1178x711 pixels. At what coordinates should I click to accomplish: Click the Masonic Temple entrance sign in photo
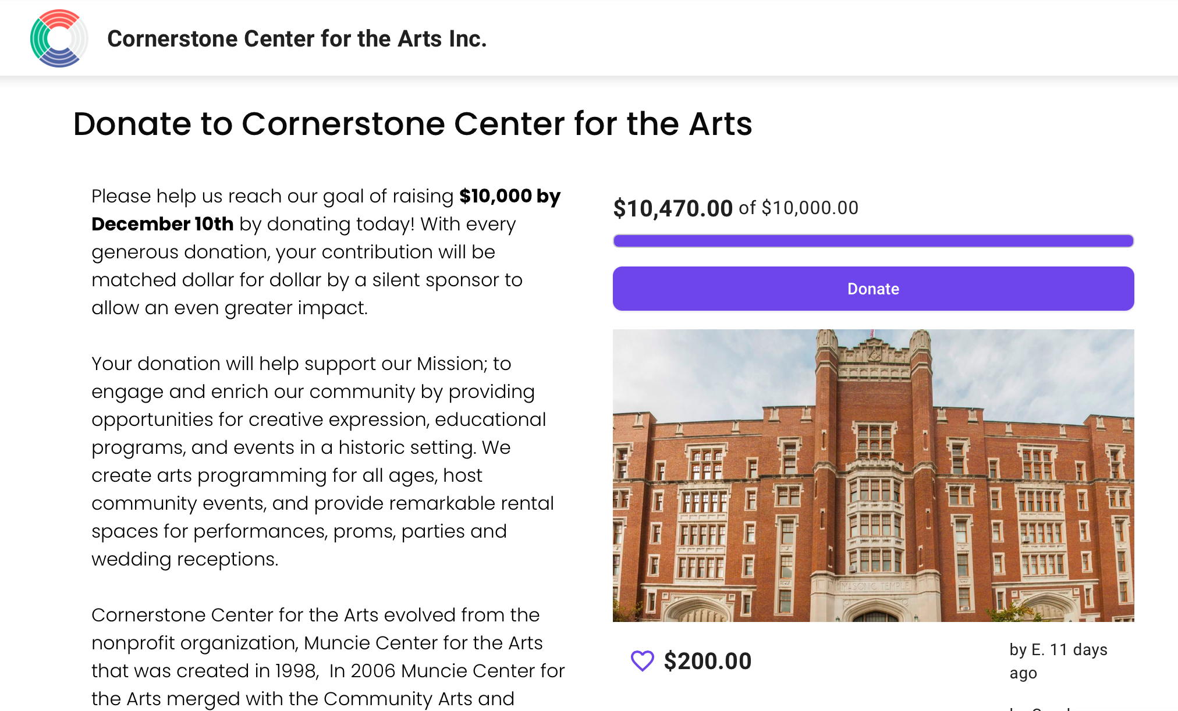tap(874, 586)
